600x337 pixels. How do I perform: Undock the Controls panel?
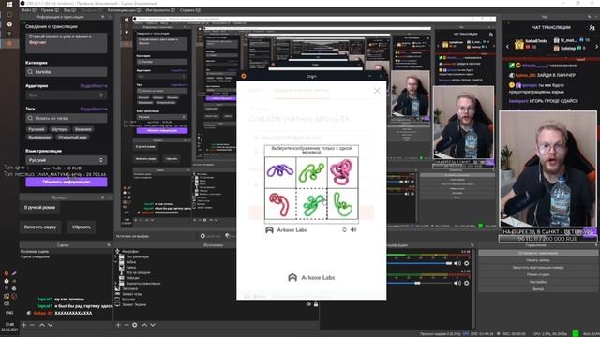pyautogui.click(x=596, y=245)
